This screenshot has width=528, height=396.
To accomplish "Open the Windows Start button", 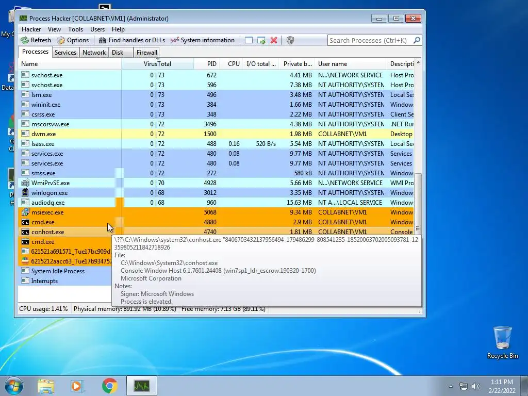I will point(14,386).
